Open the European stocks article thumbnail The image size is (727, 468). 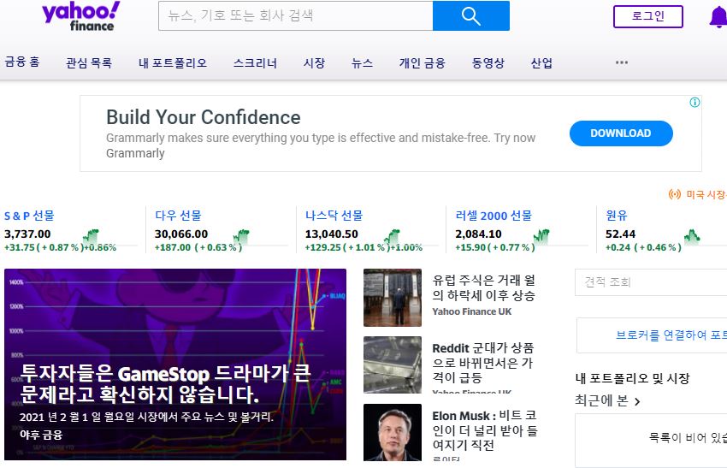(x=393, y=298)
